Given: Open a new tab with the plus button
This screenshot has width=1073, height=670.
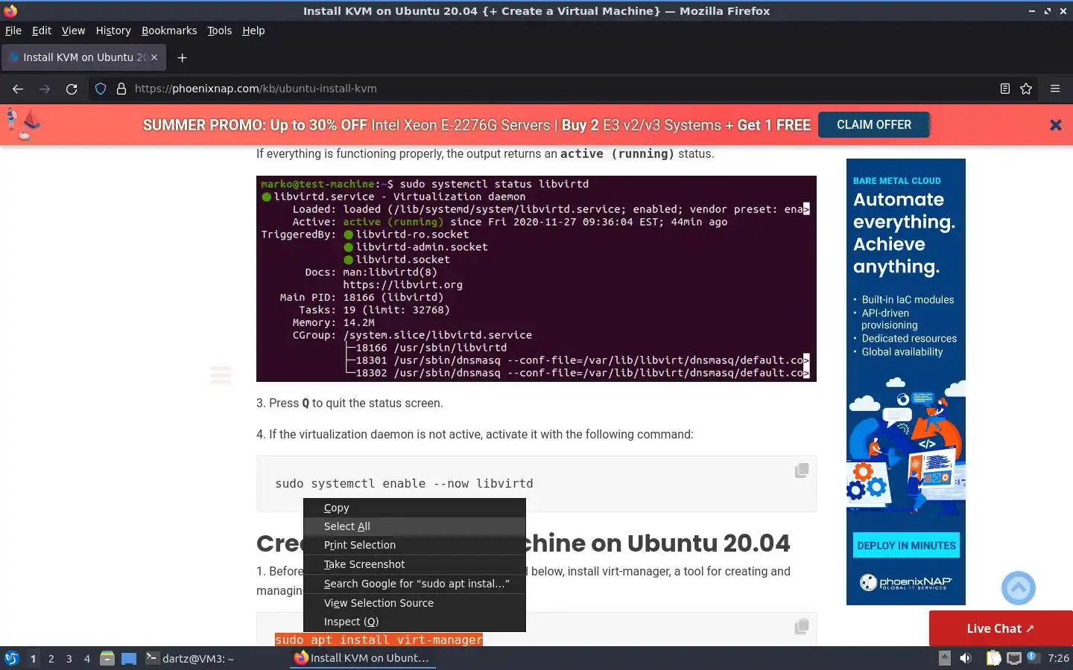Looking at the screenshot, I should click(182, 57).
